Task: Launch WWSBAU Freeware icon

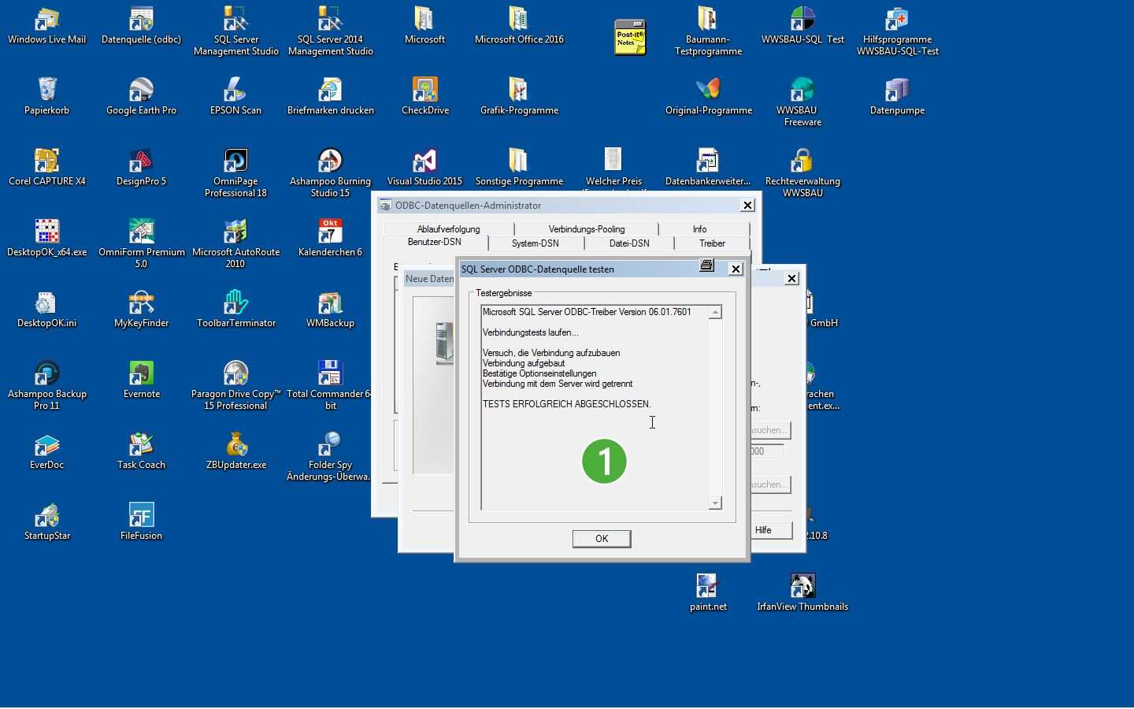Action: 803,102
